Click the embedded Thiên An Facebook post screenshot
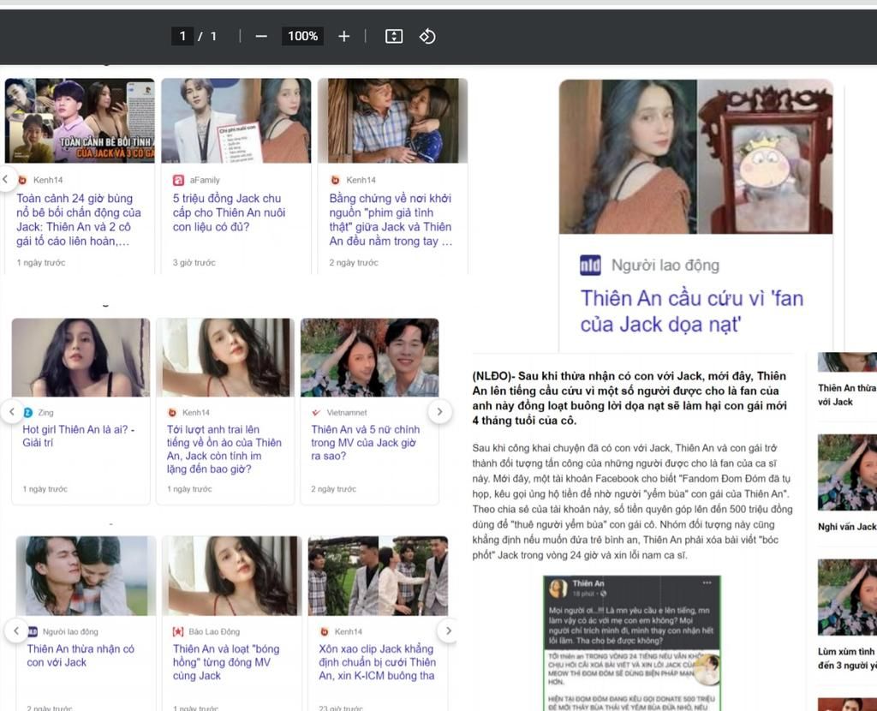The width and height of the screenshot is (877, 711). (x=632, y=643)
